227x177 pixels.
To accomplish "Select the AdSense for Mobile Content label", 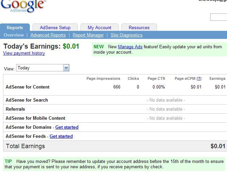I will 36,118.
